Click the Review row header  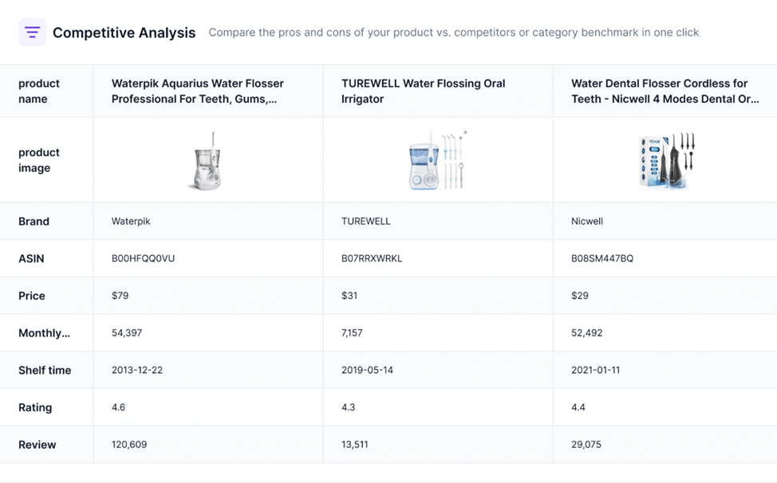tap(37, 445)
